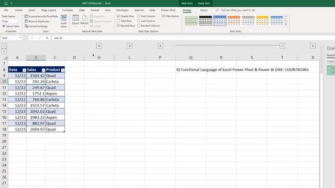Image resolution: width=335 pixels, height=188 pixels.
Task: Select the black-header table style swatch
Action: [206, 21]
